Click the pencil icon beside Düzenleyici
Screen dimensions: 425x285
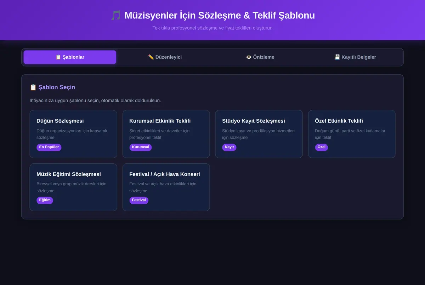(x=151, y=57)
